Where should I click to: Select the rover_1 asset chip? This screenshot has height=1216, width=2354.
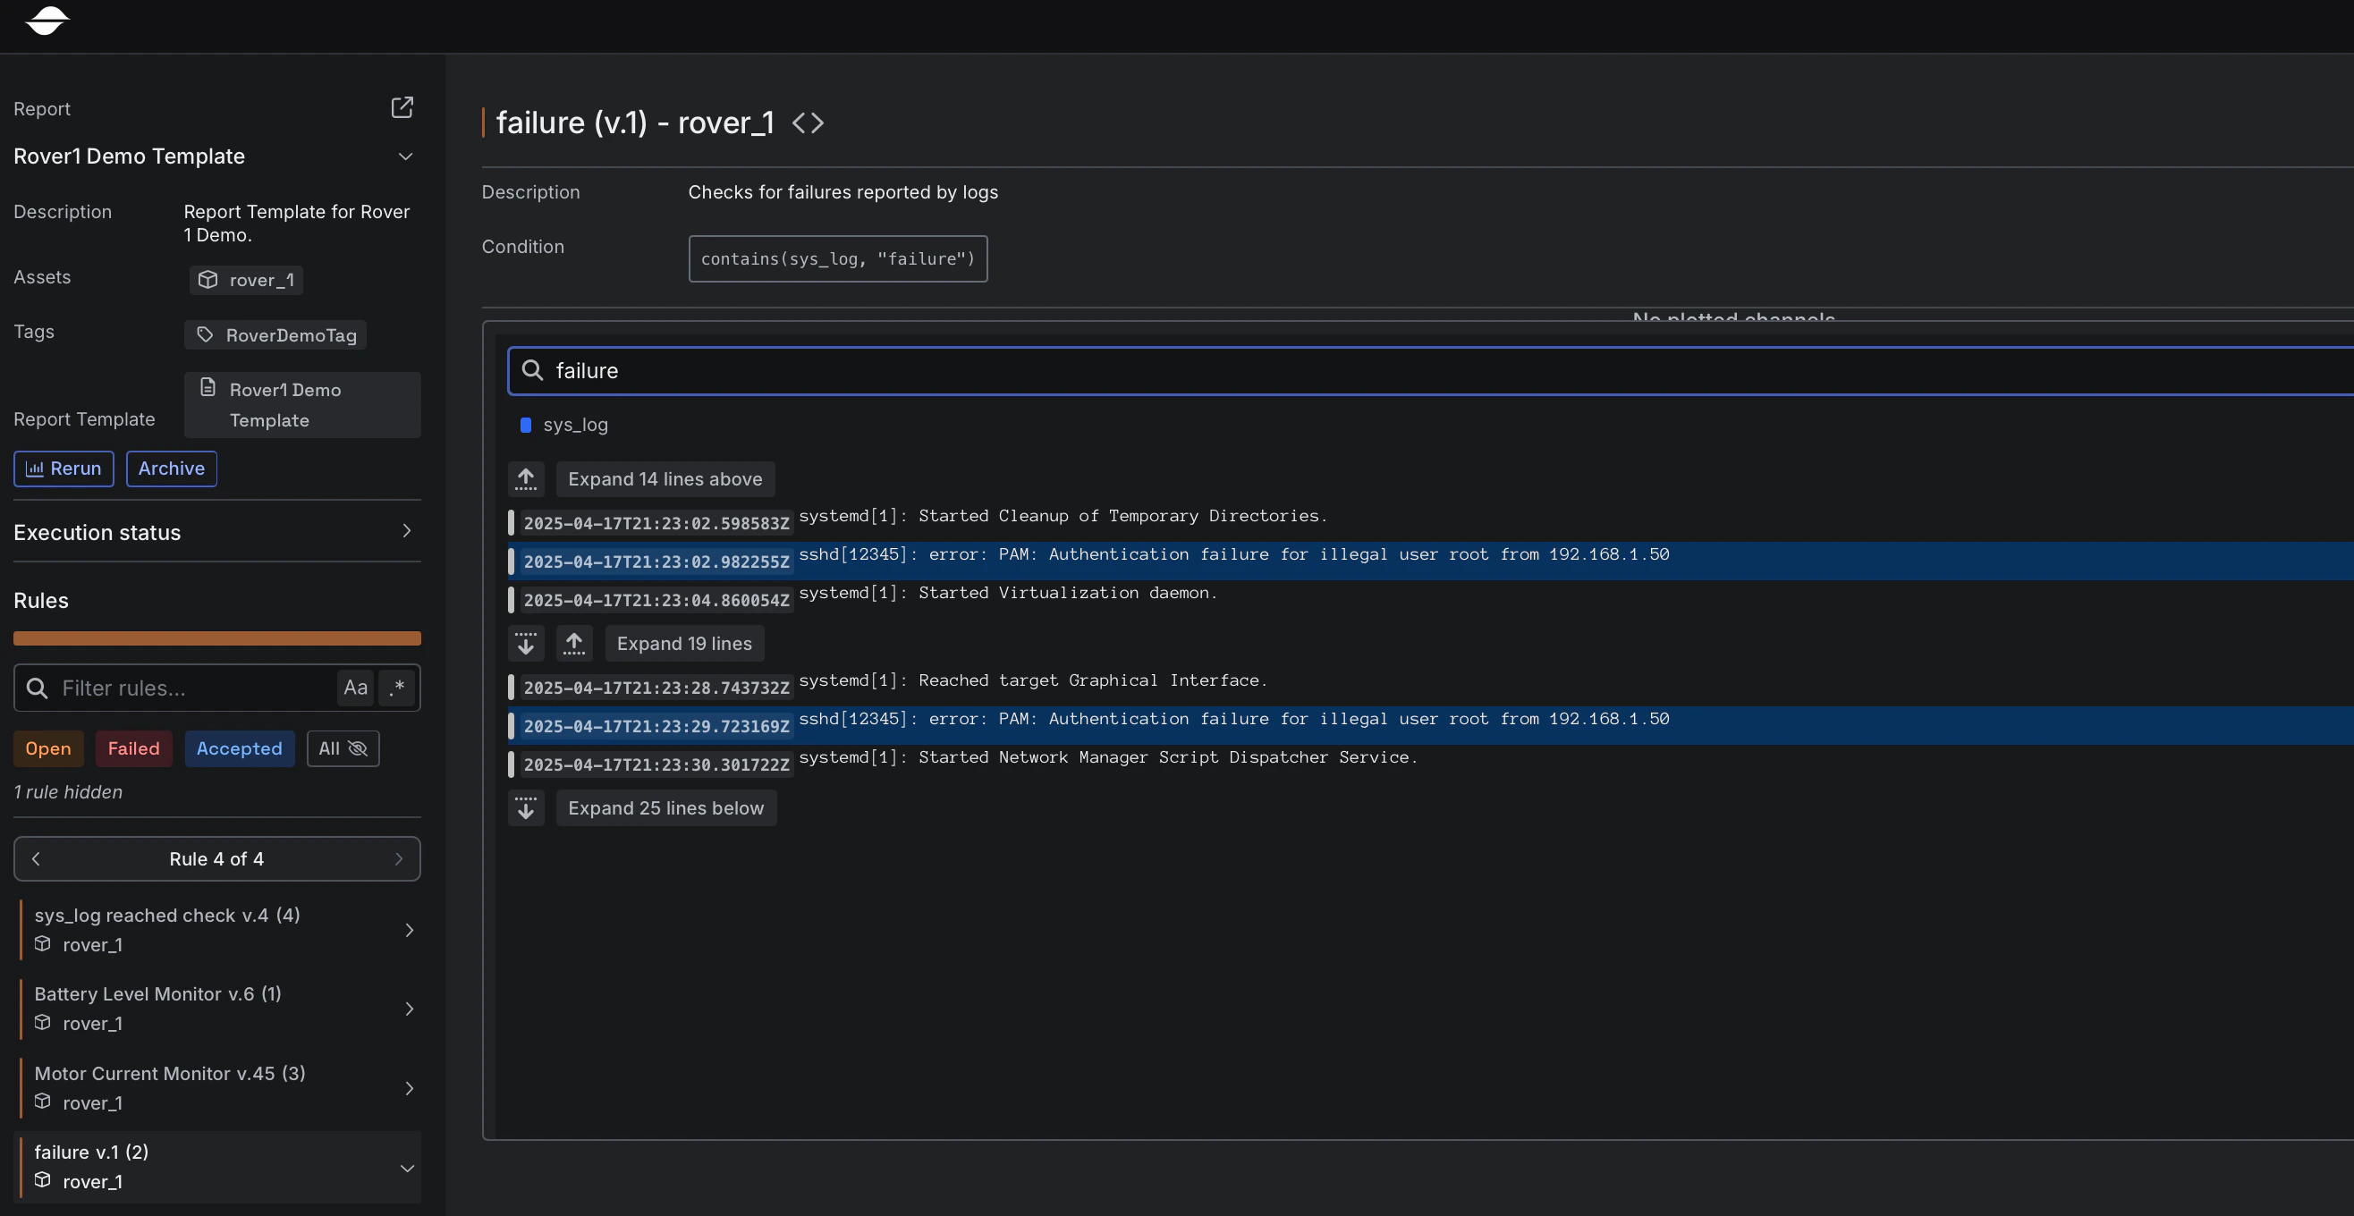click(x=246, y=280)
